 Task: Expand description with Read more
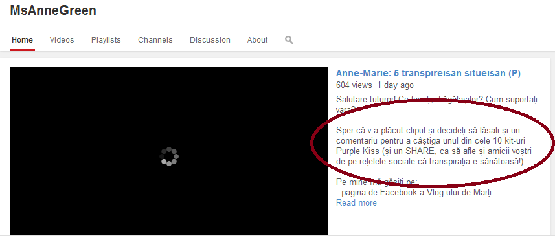click(356, 203)
